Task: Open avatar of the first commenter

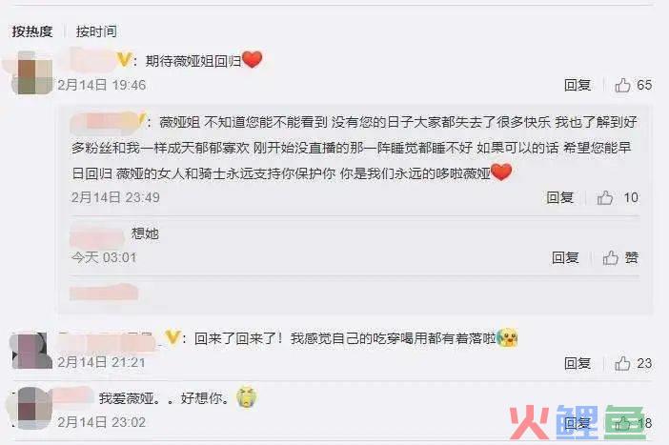Action: click(34, 73)
